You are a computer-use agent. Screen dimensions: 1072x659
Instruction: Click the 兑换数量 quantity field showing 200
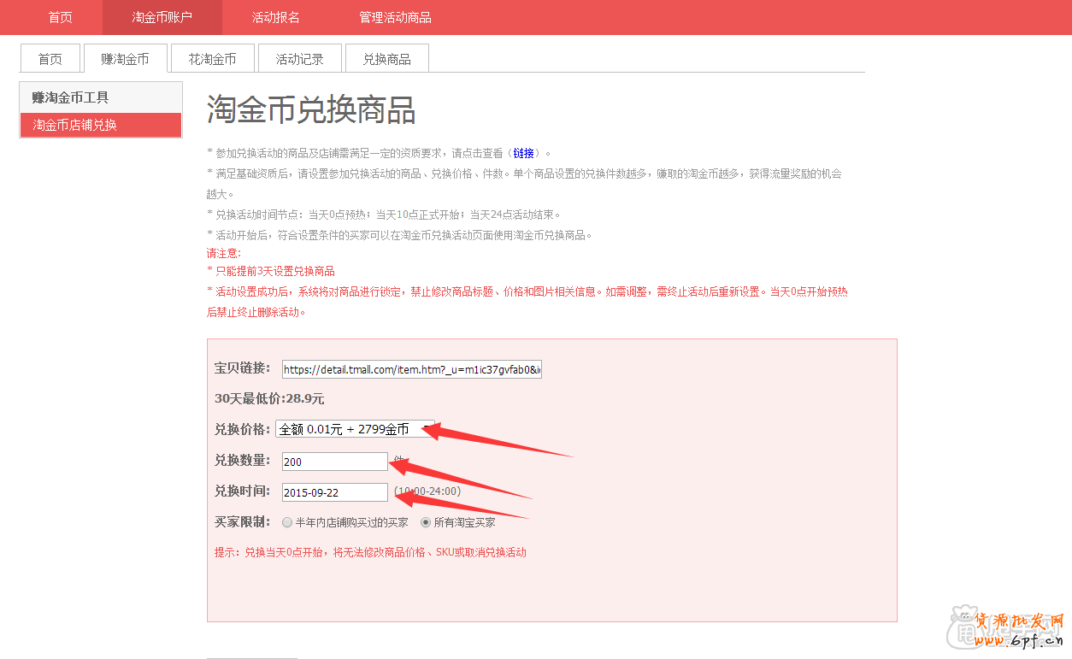334,461
